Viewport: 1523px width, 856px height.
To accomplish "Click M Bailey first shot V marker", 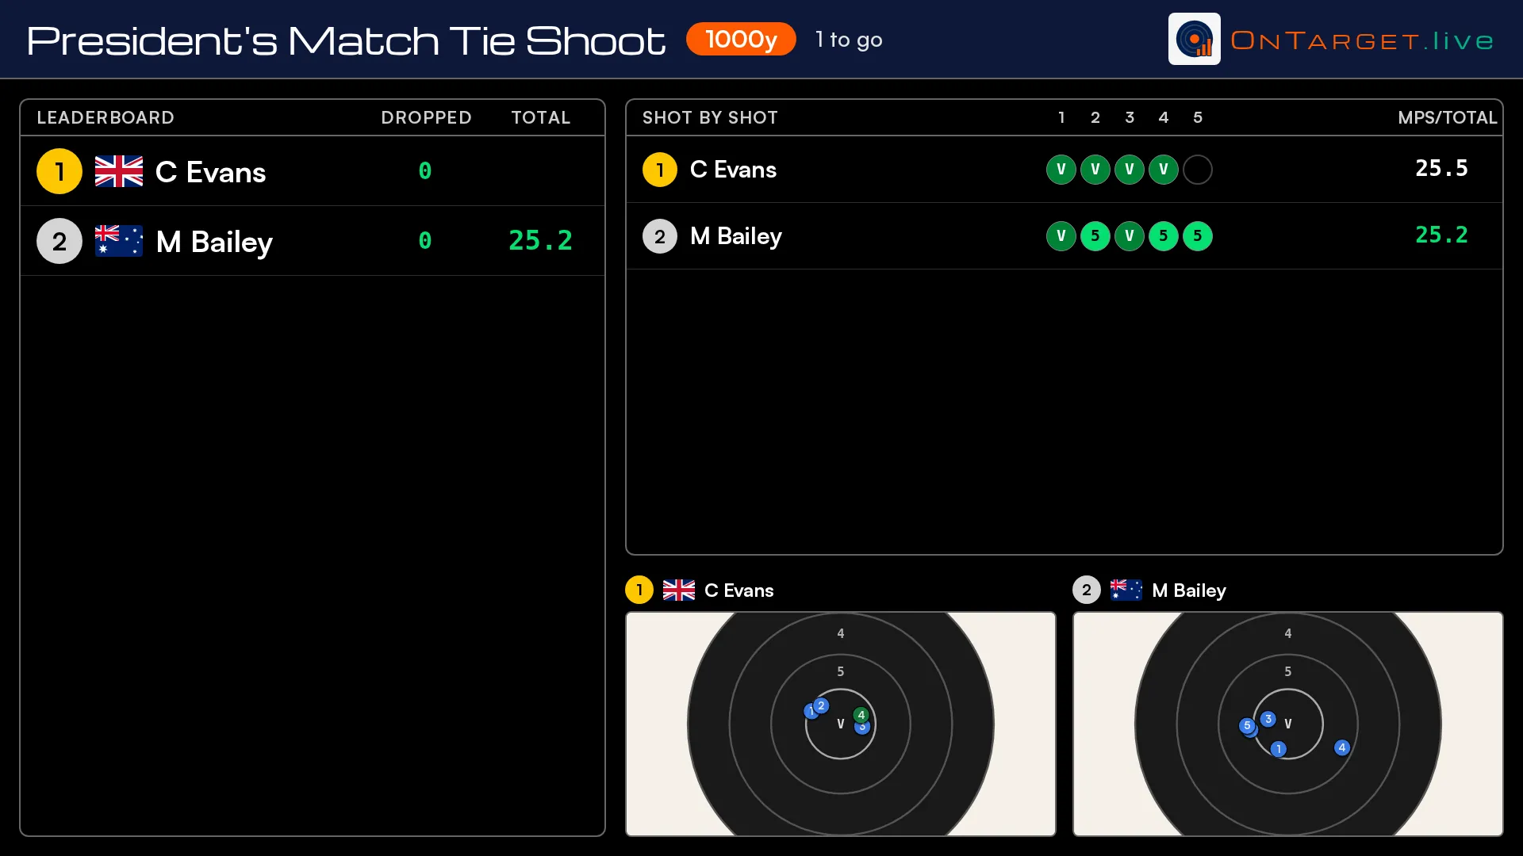I will tap(1061, 236).
